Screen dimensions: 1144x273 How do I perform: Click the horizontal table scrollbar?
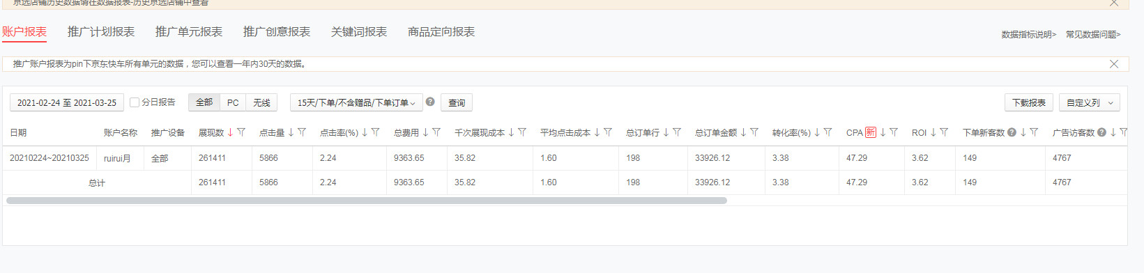tap(367, 201)
